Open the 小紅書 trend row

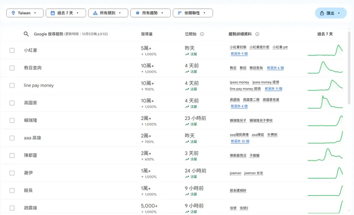[x=174, y=50]
